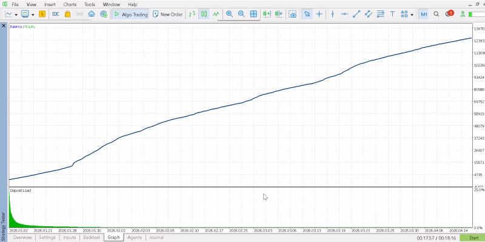Expand the objects shapes dropdown arrow
This screenshot has height=242, width=485.
coord(412,15)
